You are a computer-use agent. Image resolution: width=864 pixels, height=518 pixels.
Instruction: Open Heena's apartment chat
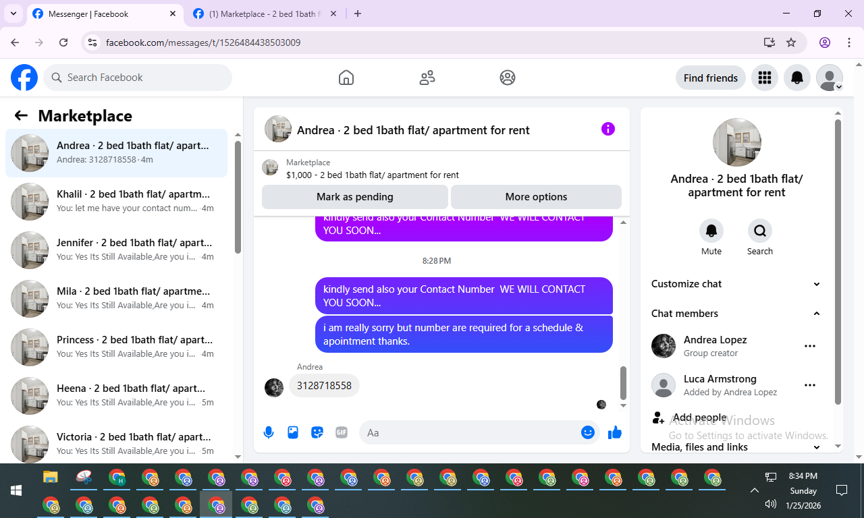point(117,396)
